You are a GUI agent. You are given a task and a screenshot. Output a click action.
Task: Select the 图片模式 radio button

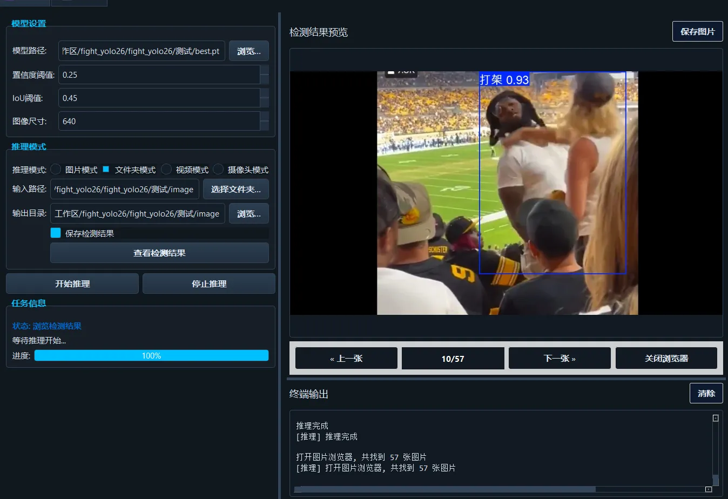(x=56, y=170)
